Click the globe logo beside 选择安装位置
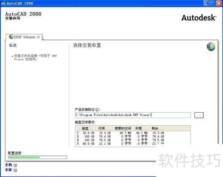The height and width of the screenshot is (177, 223). click(x=211, y=46)
